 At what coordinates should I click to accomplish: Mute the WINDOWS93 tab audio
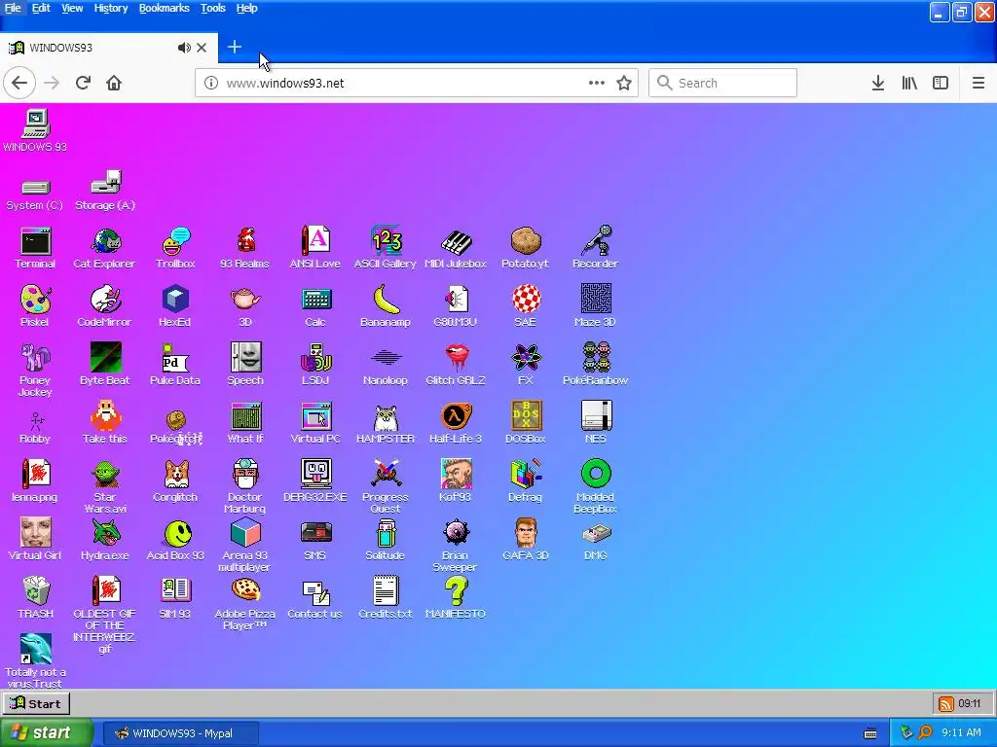pos(184,48)
